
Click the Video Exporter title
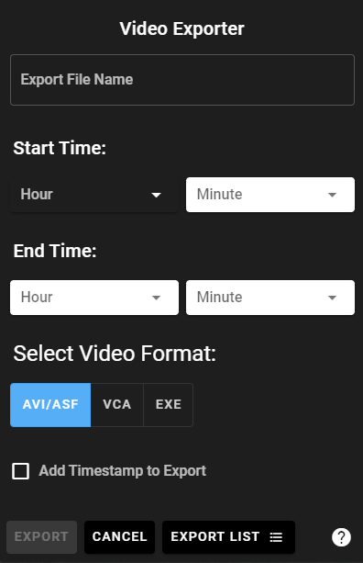pyautogui.click(x=182, y=28)
